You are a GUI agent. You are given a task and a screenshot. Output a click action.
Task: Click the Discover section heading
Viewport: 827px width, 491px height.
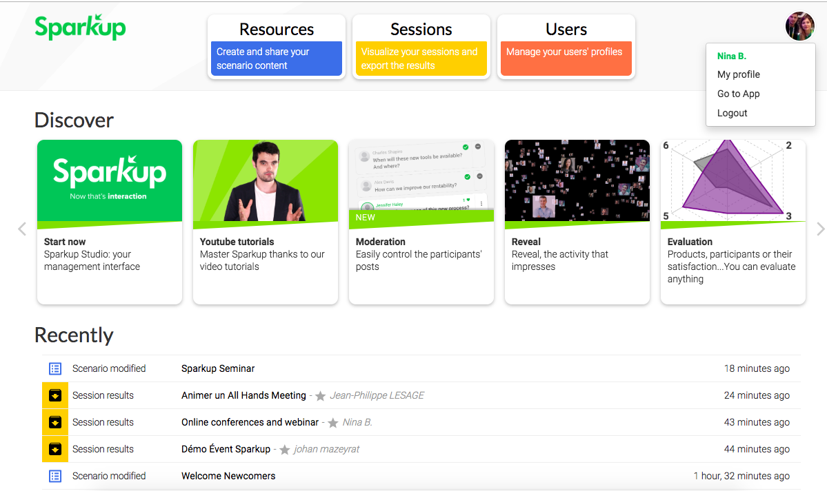(x=74, y=121)
